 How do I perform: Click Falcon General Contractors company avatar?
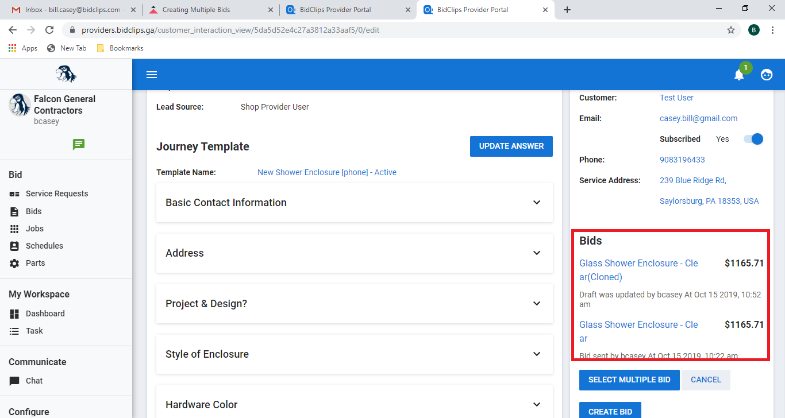[20, 105]
